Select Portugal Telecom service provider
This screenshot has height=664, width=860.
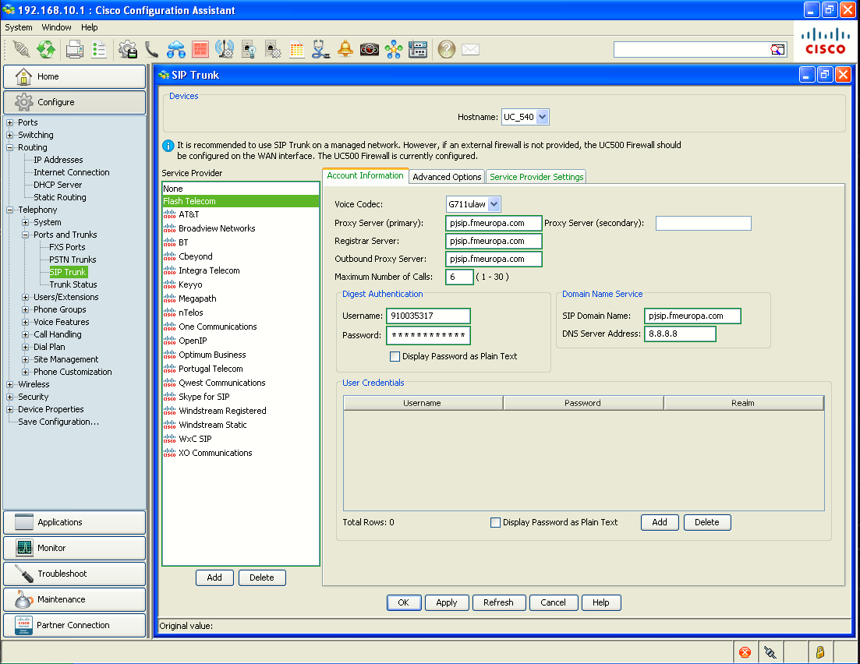pos(211,369)
